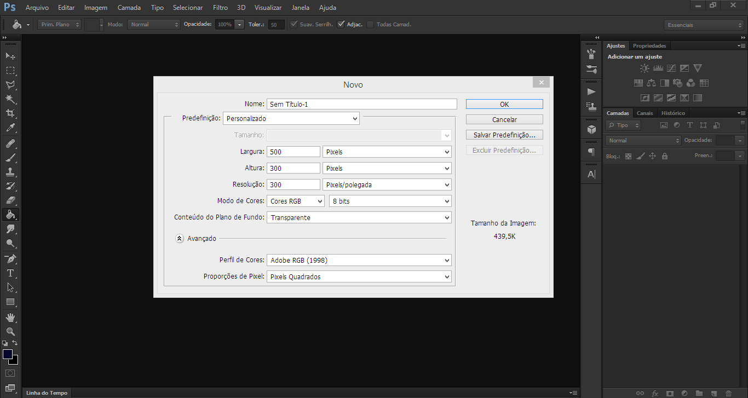Screen dimensions: 748x398
Task: Add a Photo Filter adjustment
Action: [678, 83]
